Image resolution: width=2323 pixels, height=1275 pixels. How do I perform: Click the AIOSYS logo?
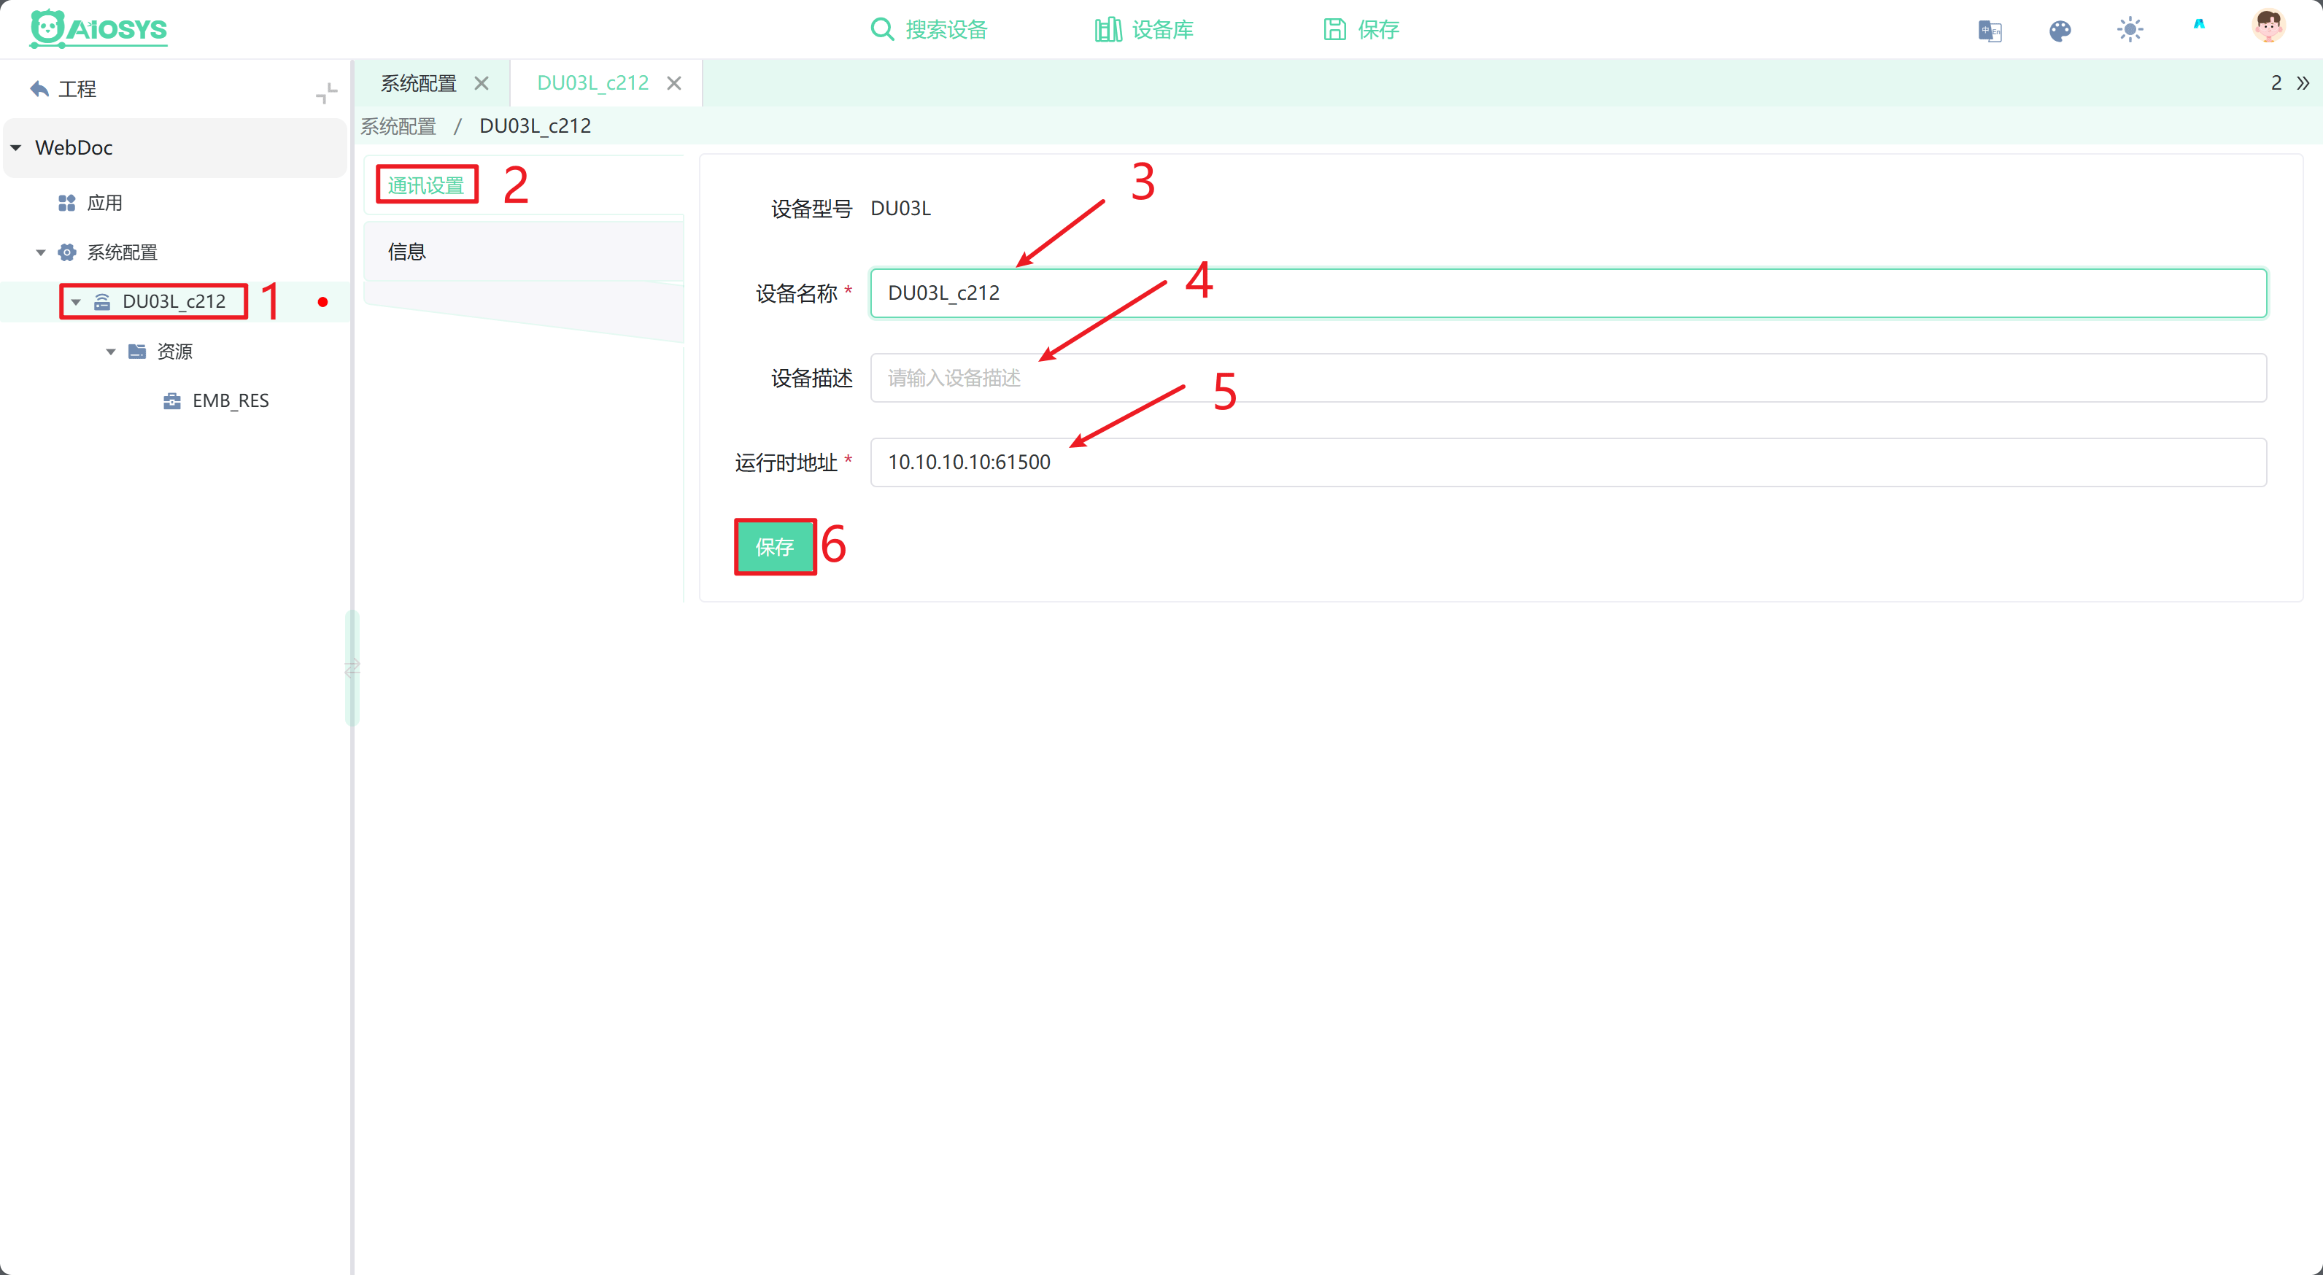[98, 29]
